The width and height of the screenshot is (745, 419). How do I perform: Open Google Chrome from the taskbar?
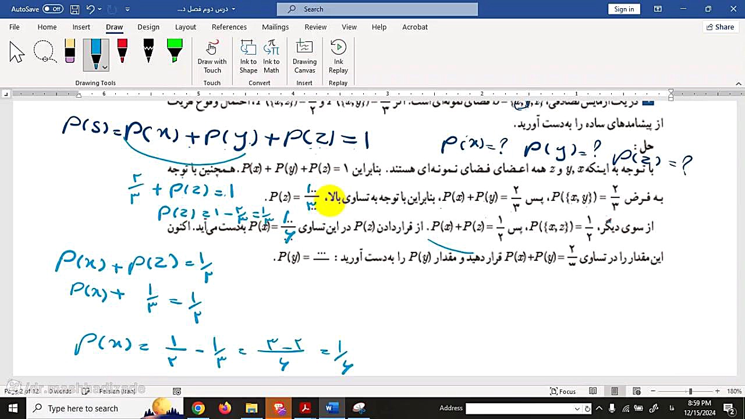198,408
